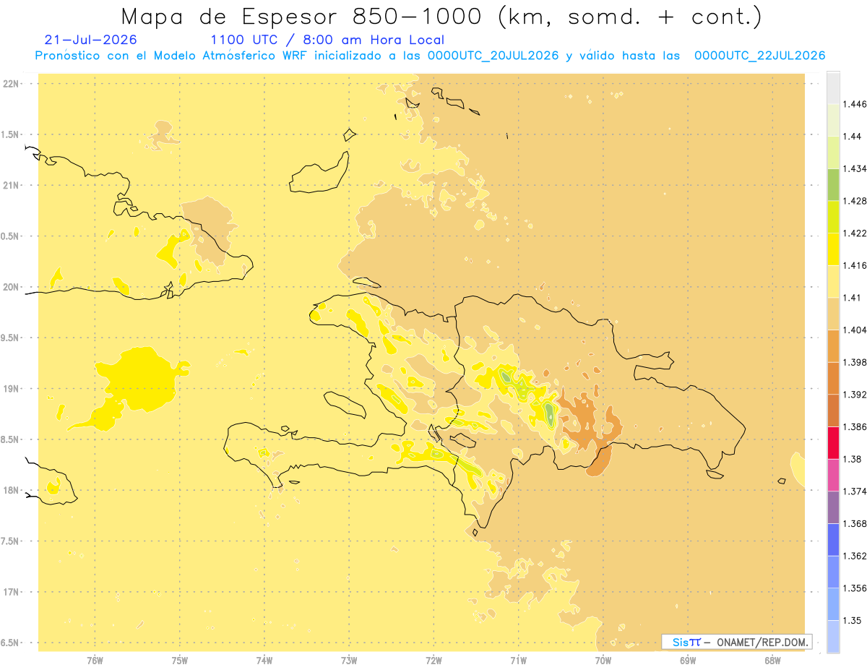Click the 74W longitude label

[264, 661]
